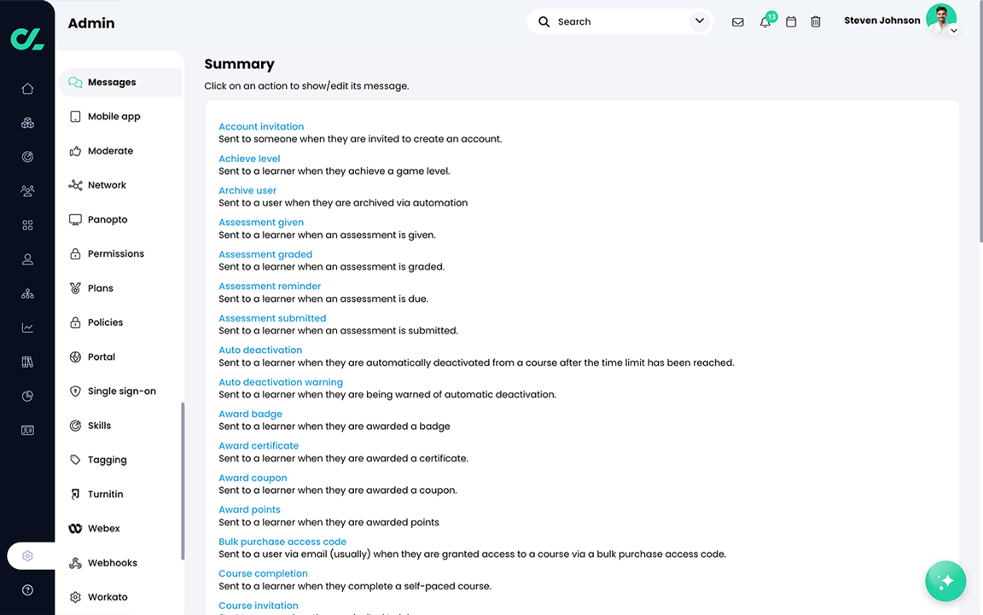Click the notifications bell with 13 badge
This screenshot has width=983, height=615.
click(766, 20)
